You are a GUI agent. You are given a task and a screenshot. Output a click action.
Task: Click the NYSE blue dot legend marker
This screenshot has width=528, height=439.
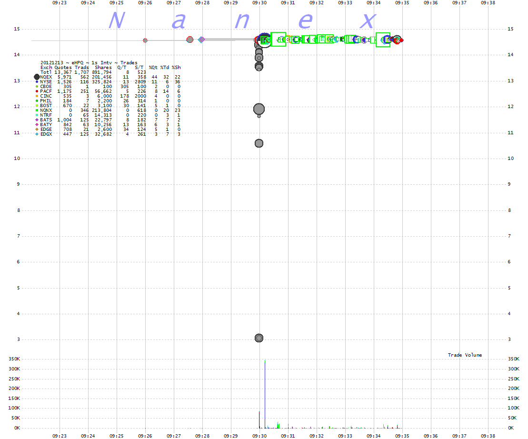[x=37, y=82]
